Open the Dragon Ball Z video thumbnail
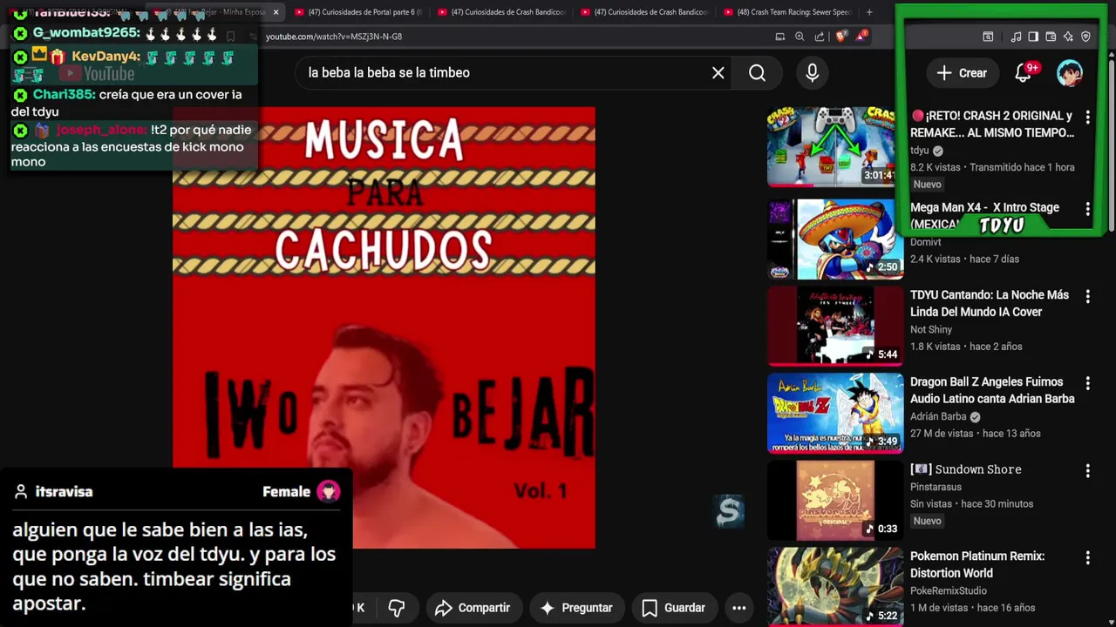1116x627 pixels. pos(835,414)
